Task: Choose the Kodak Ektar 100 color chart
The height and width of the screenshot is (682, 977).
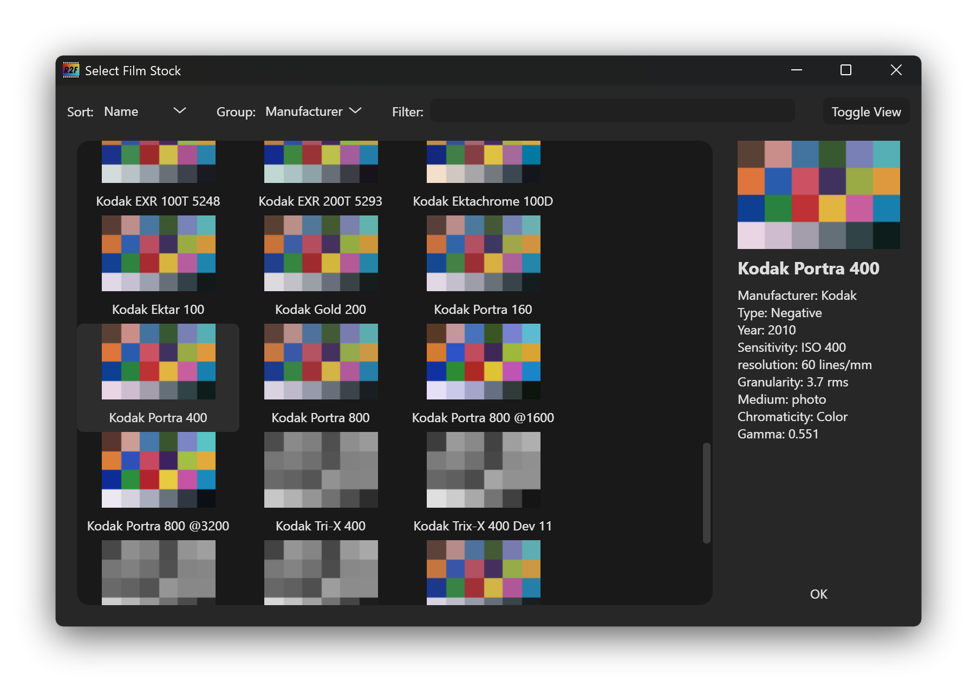Action: (159, 253)
